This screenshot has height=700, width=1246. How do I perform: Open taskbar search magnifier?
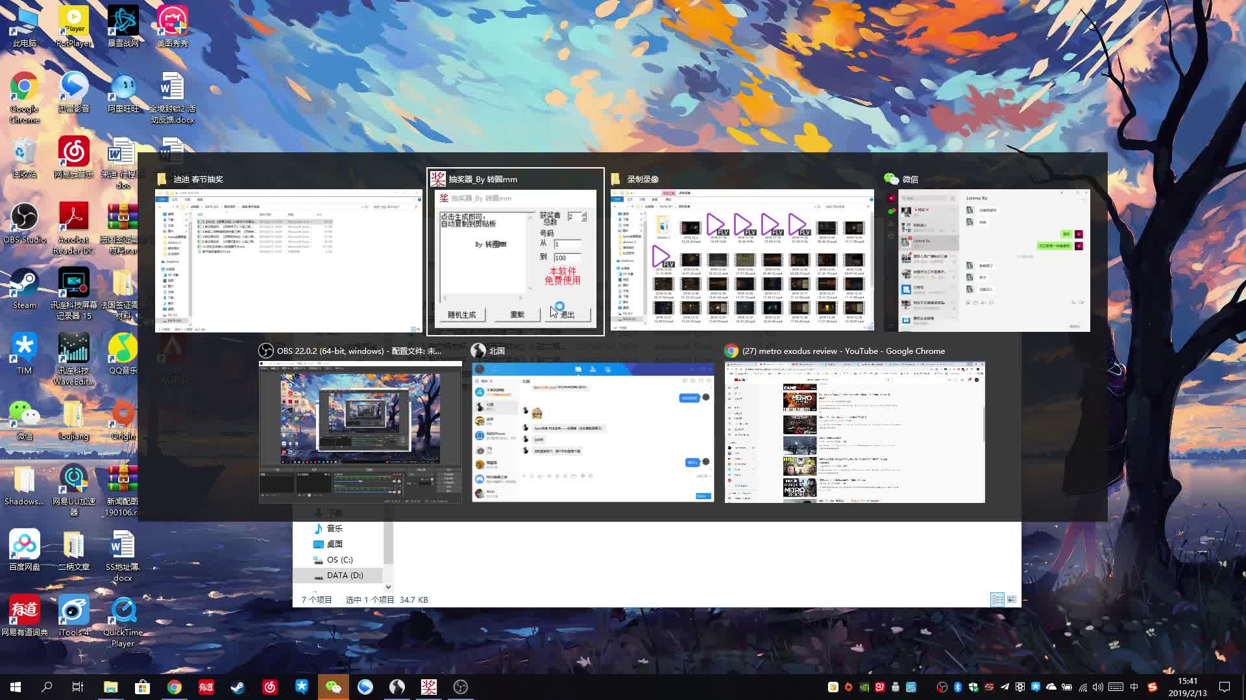point(47,687)
